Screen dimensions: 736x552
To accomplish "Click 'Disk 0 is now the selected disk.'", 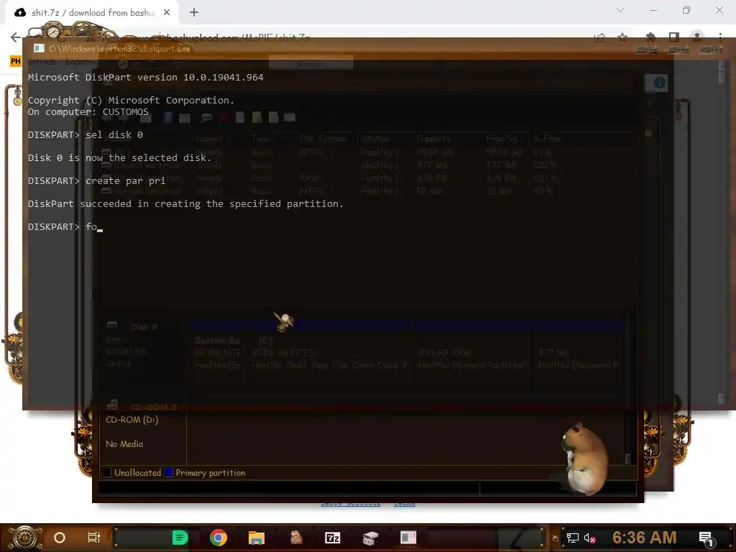I will click(120, 157).
